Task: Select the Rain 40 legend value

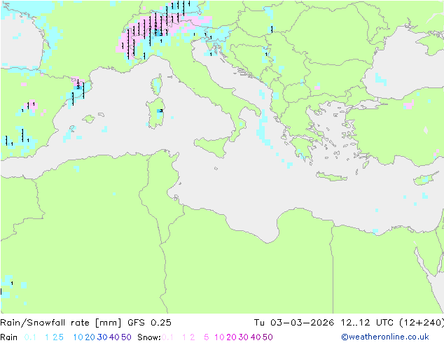Action: 114,337
